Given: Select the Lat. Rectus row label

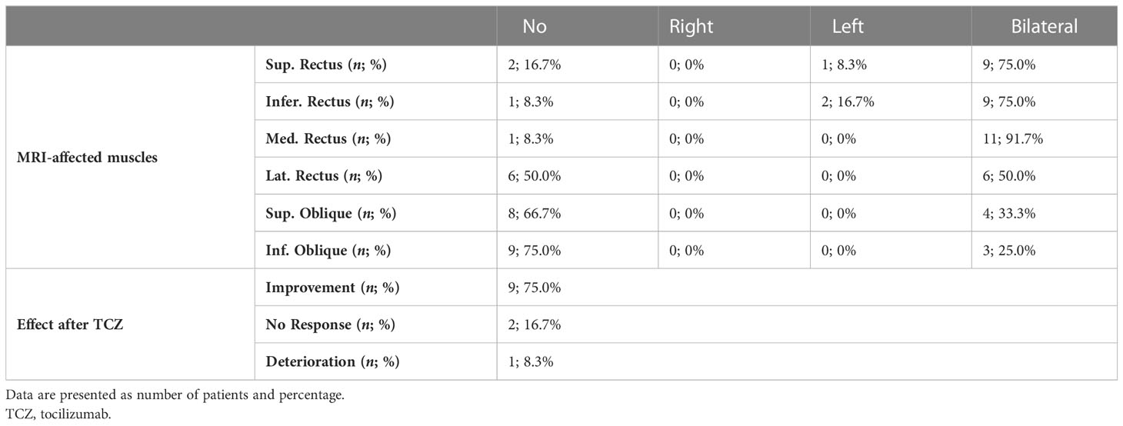Looking at the screenshot, I should pos(324,176).
